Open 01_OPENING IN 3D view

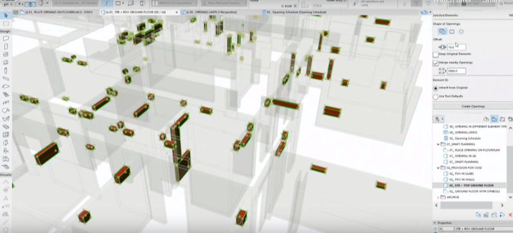coord(462,156)
